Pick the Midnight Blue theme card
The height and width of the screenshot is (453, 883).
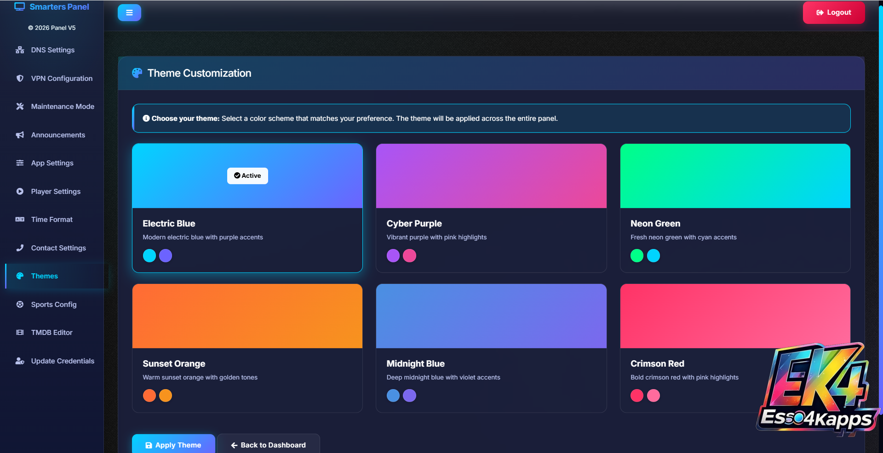(x=491, y=348)
